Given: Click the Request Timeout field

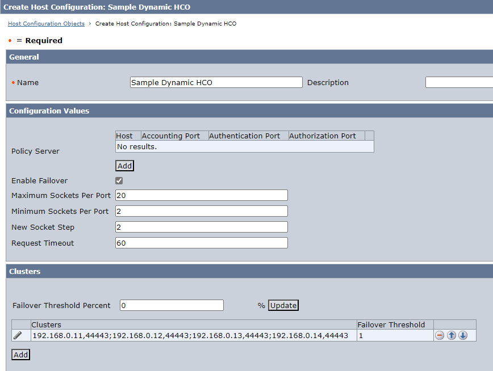Looking at the screenshot, I should tap(201, 243).
